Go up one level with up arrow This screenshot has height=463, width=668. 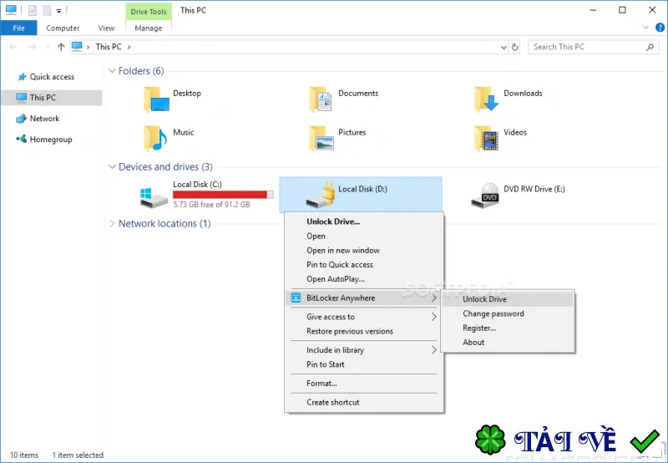click(61, 47)
